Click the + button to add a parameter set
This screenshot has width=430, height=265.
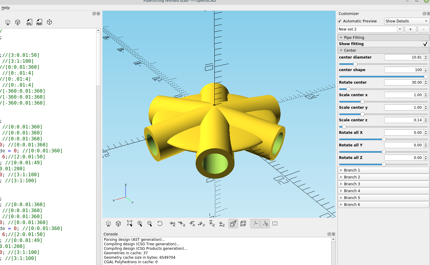pos(410,29)
